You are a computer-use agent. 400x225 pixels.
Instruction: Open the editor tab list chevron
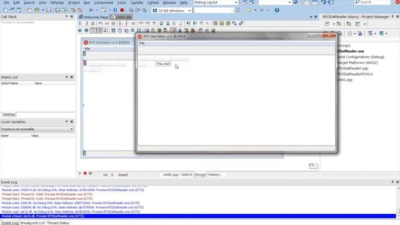click(x=311, y=17)
